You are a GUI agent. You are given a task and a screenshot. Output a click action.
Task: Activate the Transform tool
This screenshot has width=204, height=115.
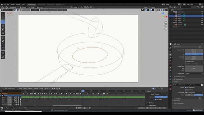[3, 33]
